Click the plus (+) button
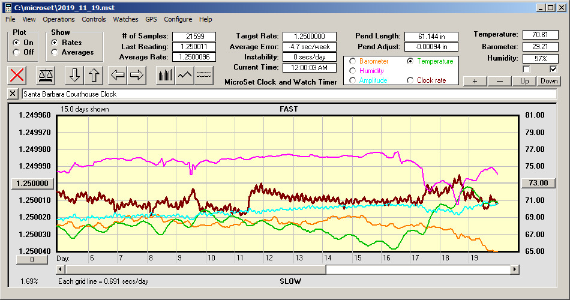 475,81
